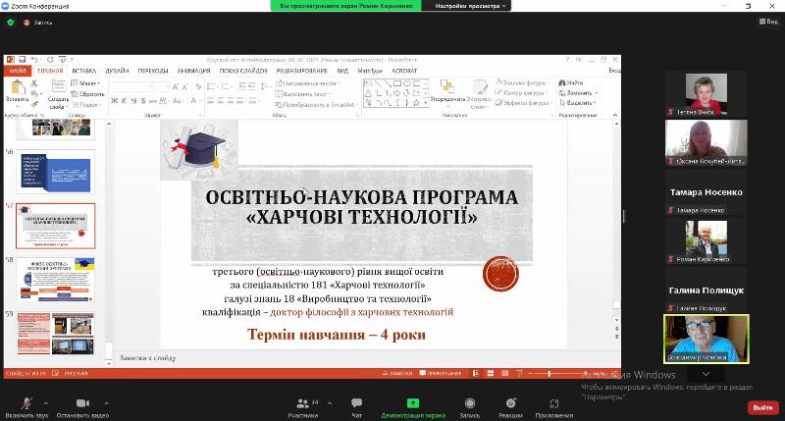Open the Zoom Apps icon
Viewport: 785px width, 421px height.
tap(553, 403)
